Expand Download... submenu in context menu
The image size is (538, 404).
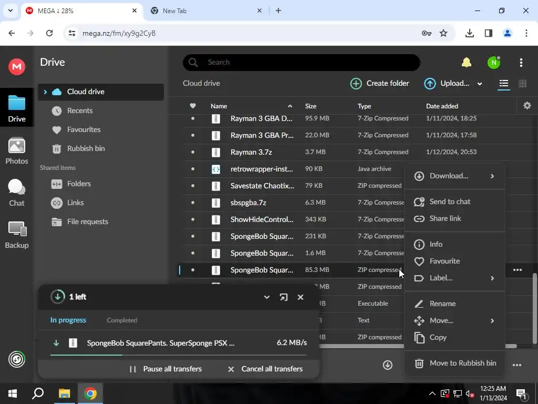454,176
